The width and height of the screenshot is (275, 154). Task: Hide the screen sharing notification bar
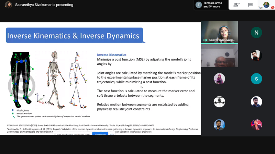(x=111, y=134)
